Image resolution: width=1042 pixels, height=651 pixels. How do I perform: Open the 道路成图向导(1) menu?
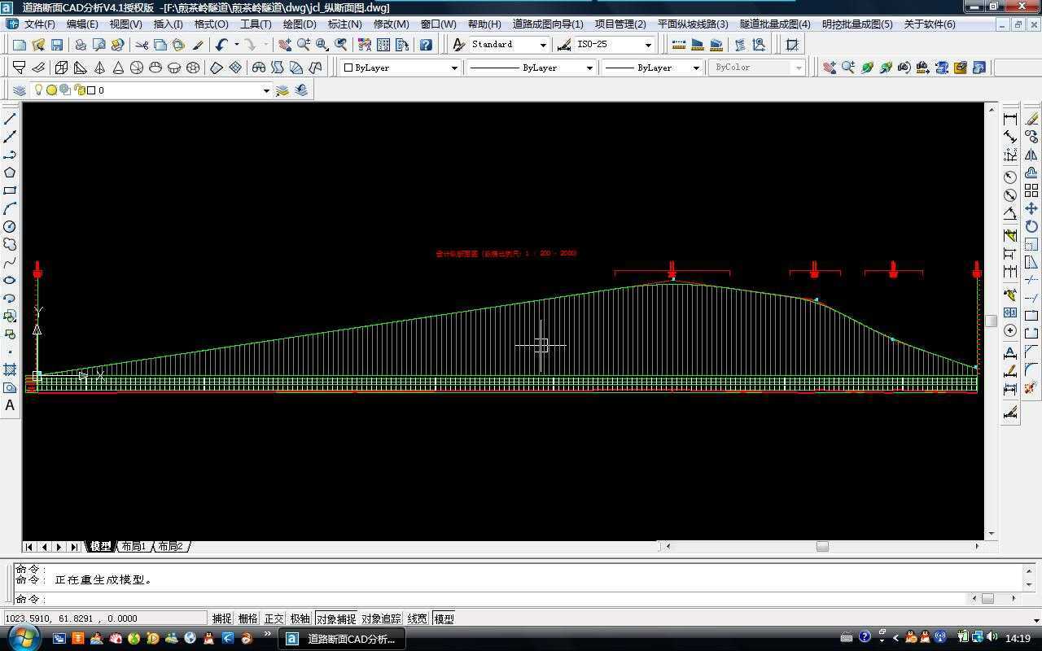(x=548, y=24)
